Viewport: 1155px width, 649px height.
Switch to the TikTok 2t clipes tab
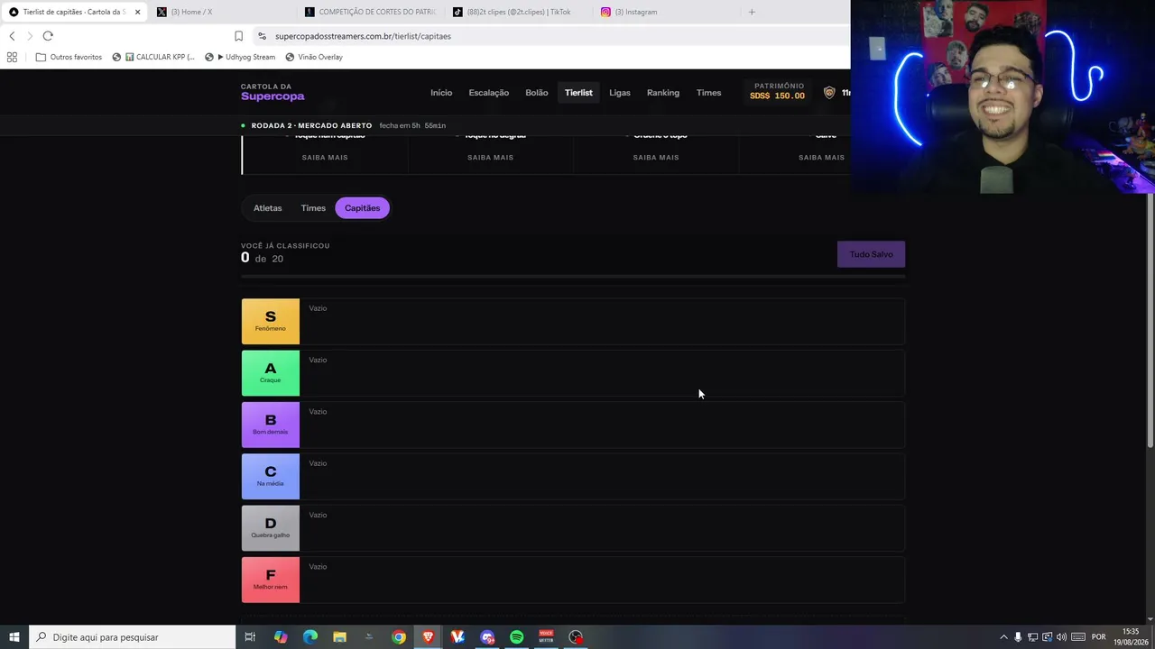point(519,12)
